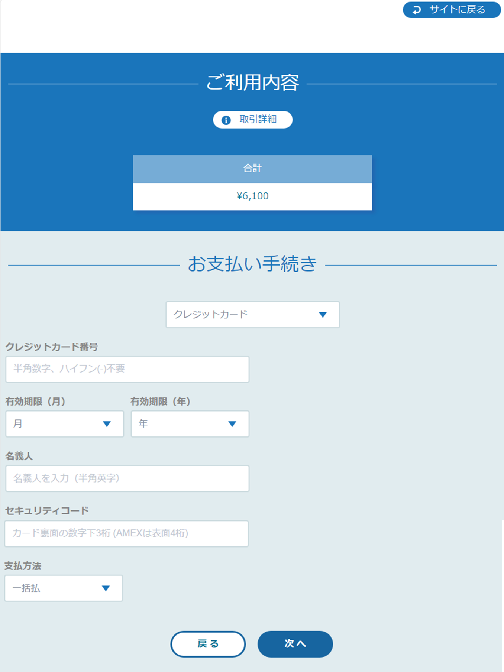The width and height of the screenshot is (504, 672).
Task: Click the セキュリティコード input field
Action: click(126, 533)
